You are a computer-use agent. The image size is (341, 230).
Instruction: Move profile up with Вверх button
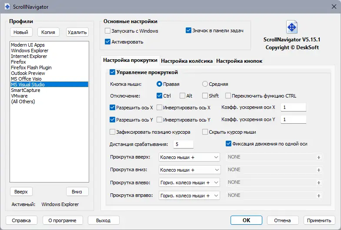click(21, 192)
